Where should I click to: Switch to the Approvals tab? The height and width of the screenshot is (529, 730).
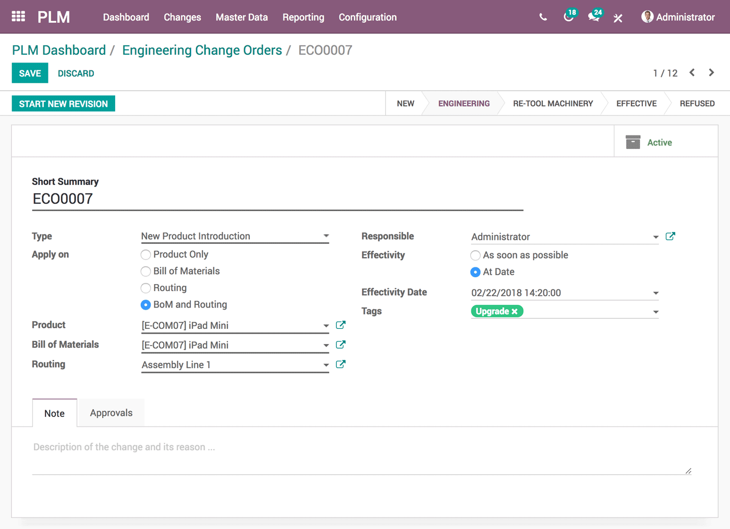pos(111,412)
